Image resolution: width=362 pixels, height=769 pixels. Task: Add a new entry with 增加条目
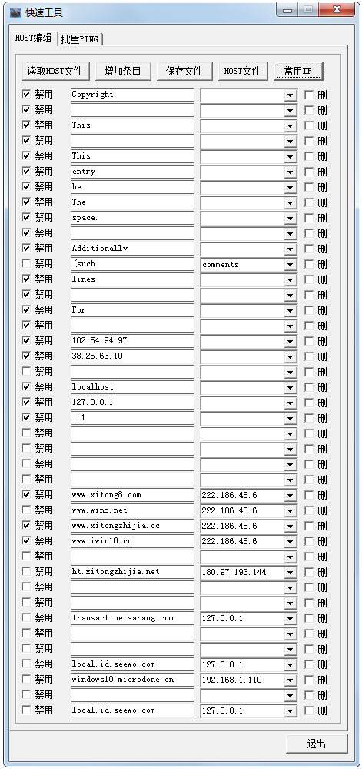(x=123, y=71)
